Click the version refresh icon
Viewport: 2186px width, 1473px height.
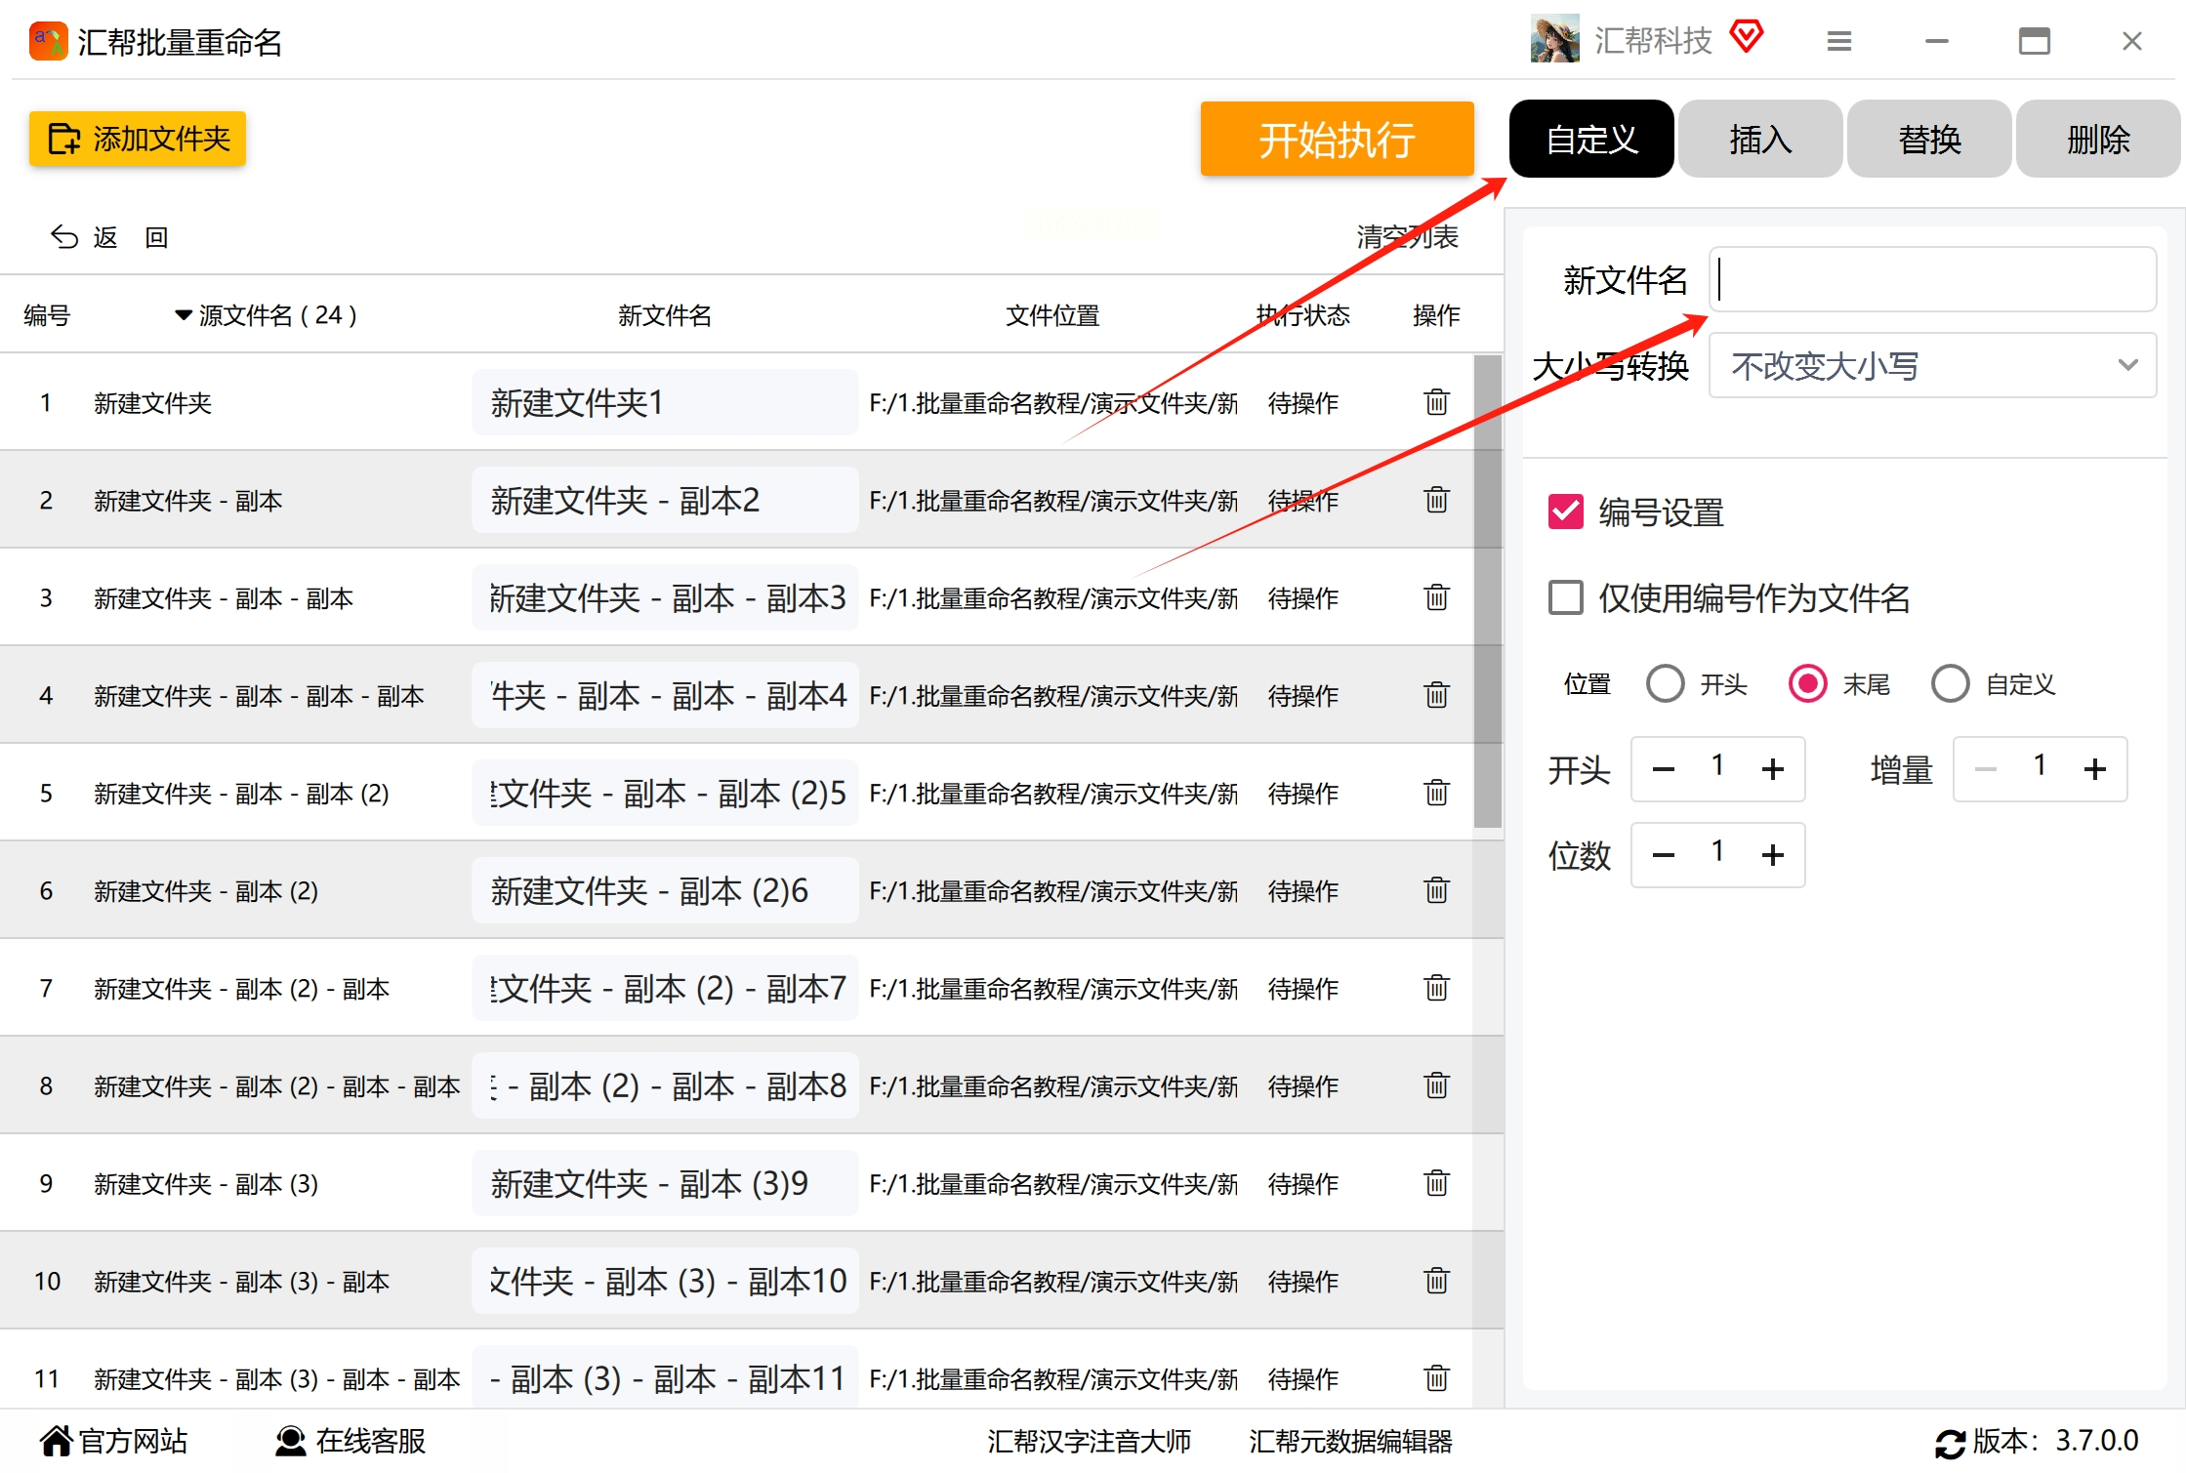tap(1950, 1443)
